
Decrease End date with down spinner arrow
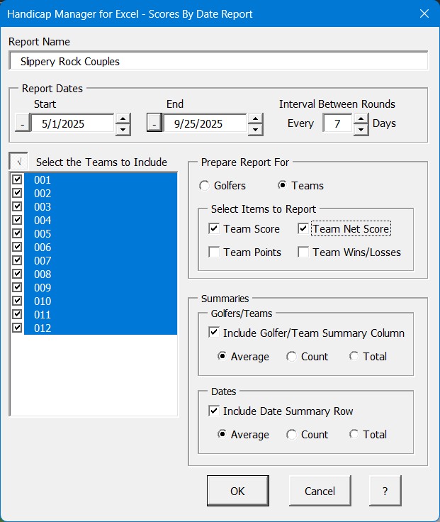(x=255, y=130)
